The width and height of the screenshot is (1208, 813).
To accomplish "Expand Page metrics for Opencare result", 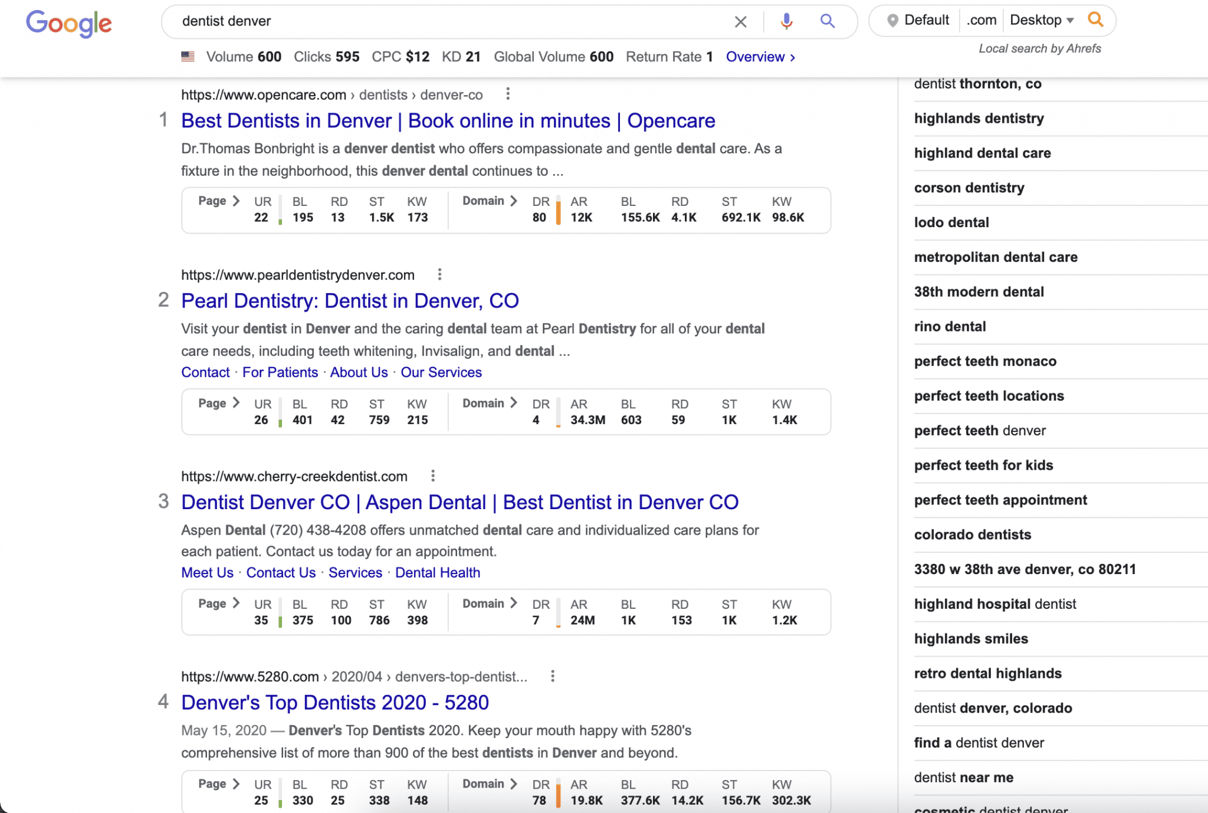I will click(x=219, y=201).
